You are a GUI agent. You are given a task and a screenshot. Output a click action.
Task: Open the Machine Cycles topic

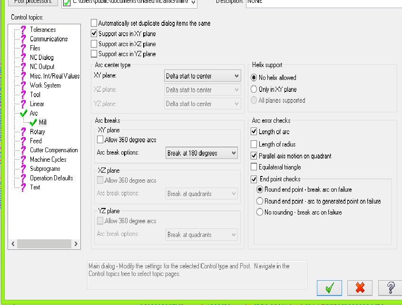click(48, 159)
